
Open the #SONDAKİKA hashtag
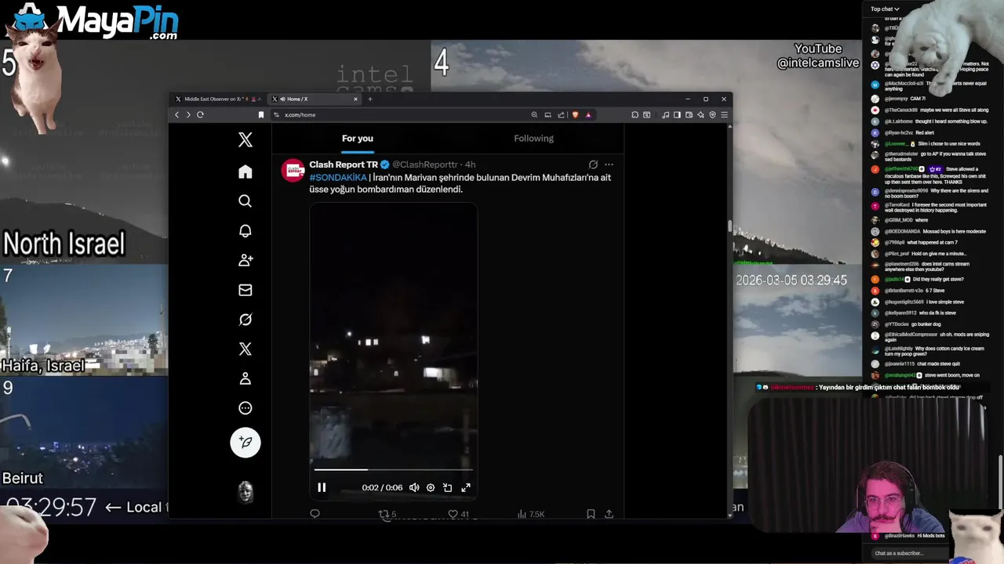coord(338,178)
